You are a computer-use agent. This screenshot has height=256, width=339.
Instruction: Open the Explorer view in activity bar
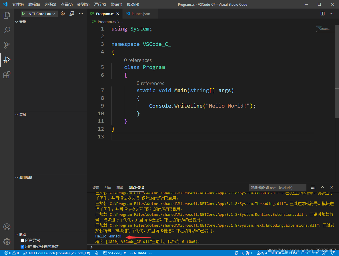[x=7, y=15]
